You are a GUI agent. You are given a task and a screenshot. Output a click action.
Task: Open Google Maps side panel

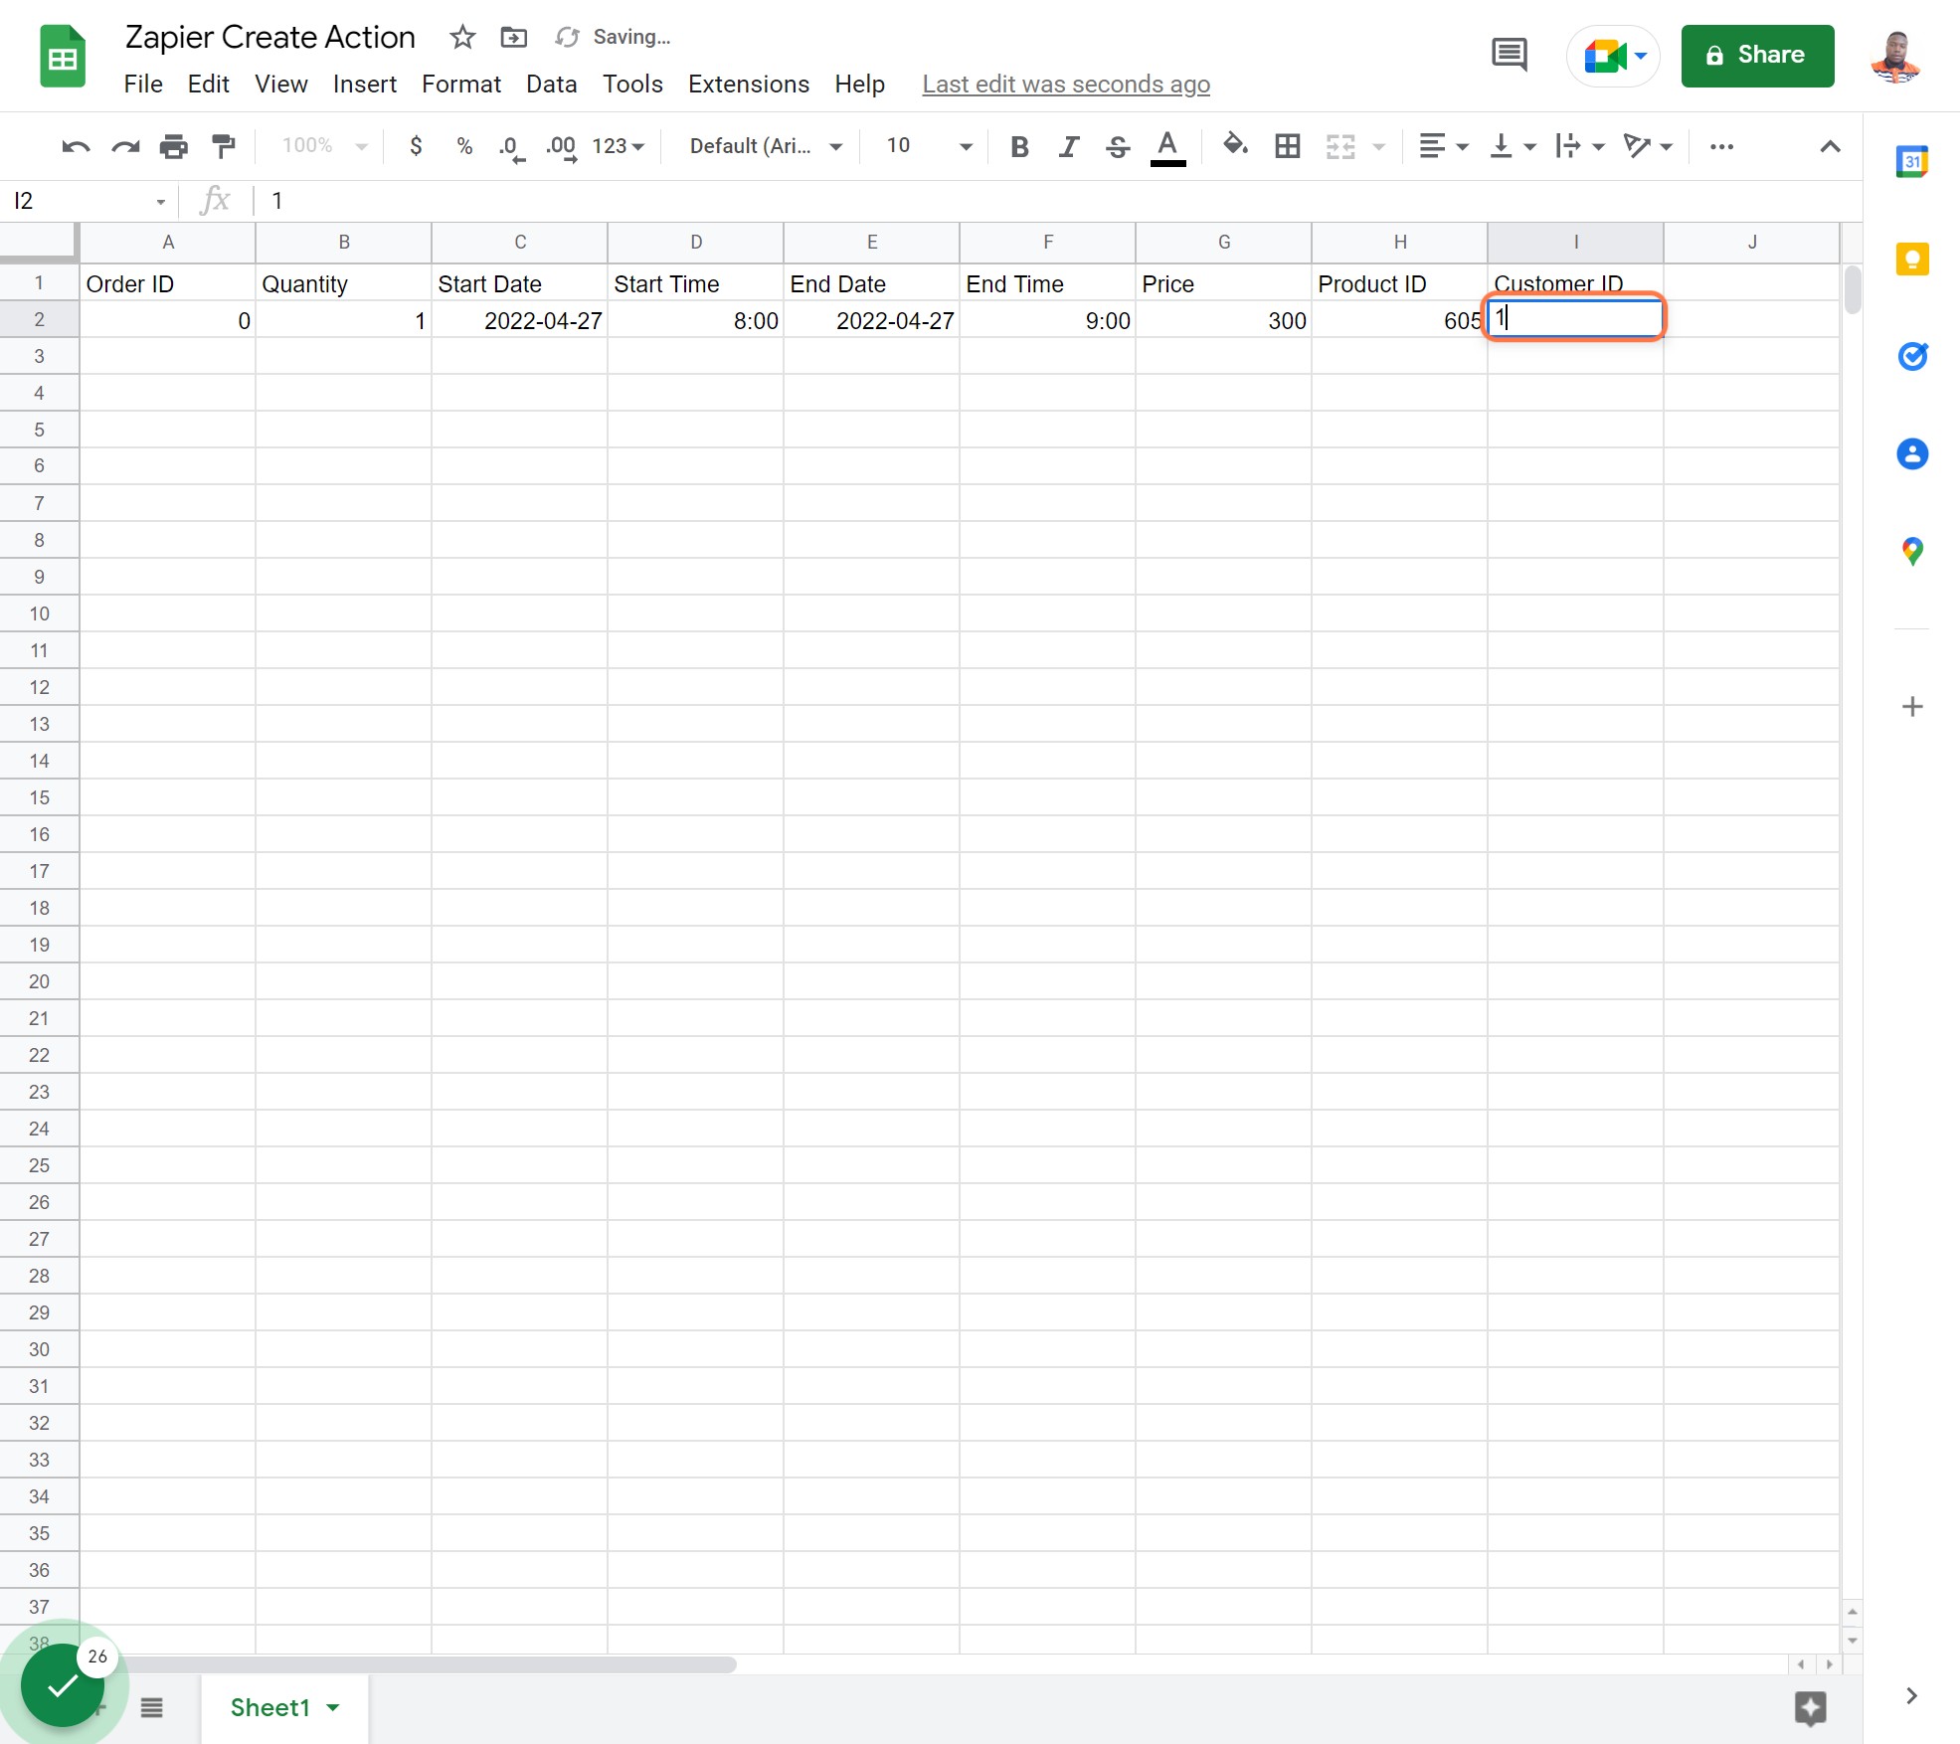click(1912, 552)
